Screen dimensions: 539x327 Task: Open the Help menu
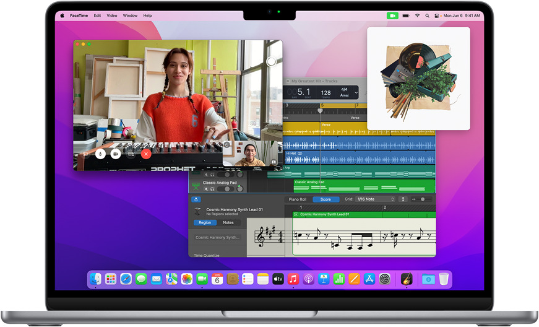[x=147, y=15]
